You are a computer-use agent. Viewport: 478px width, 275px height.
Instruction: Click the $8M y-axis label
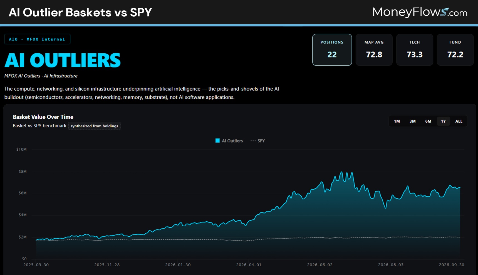tap(23, 171)
